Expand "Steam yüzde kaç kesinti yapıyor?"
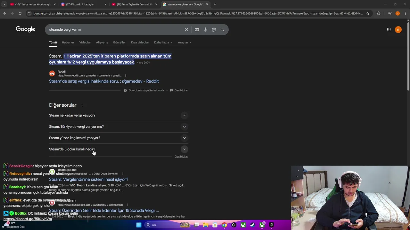 [119, 138]
